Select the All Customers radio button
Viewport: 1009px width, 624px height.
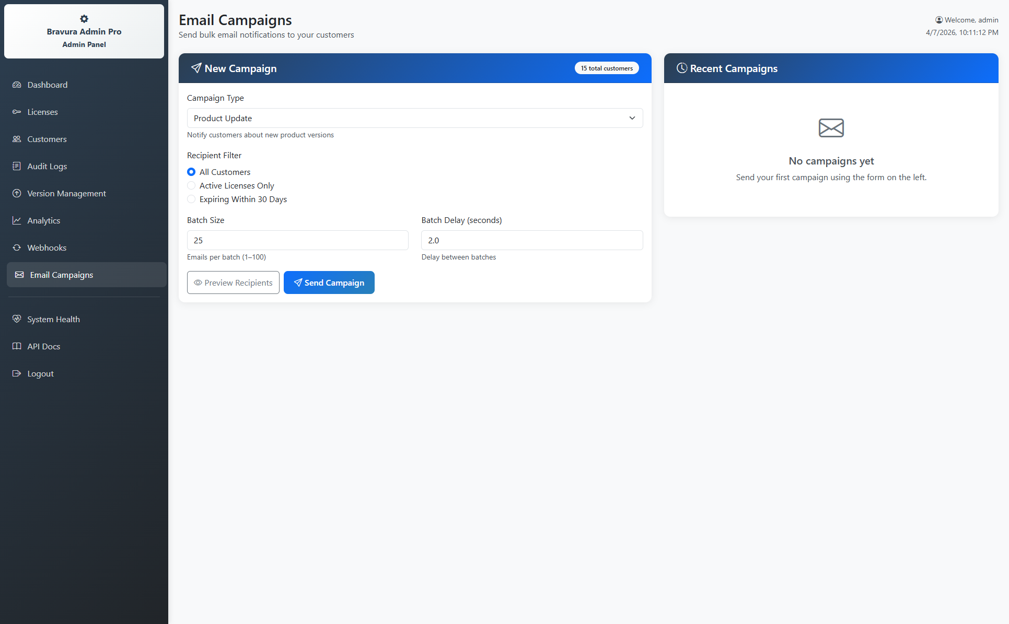(191, 172)
